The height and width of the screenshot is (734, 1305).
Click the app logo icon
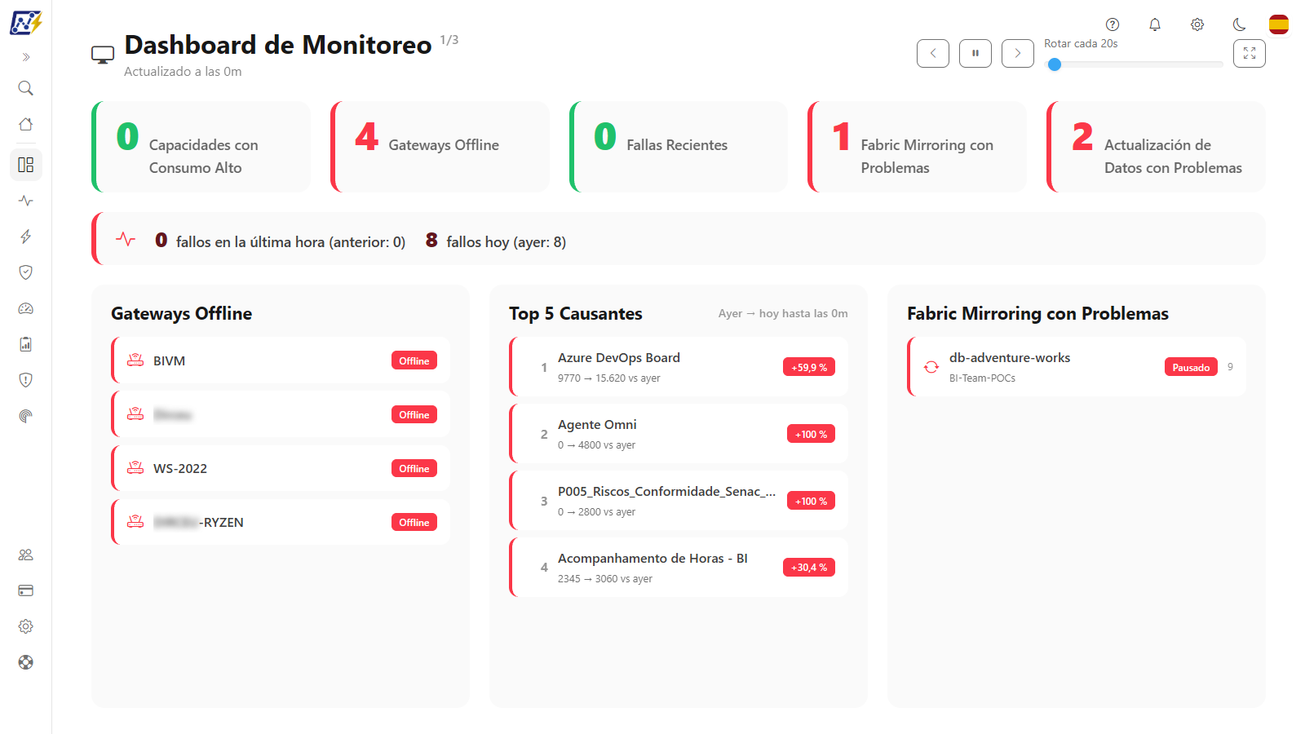pyautogui.click(x=25, y=23)
